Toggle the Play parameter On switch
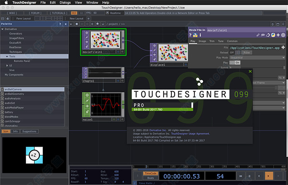Screen dimensions: 288x185 [235, 62]
